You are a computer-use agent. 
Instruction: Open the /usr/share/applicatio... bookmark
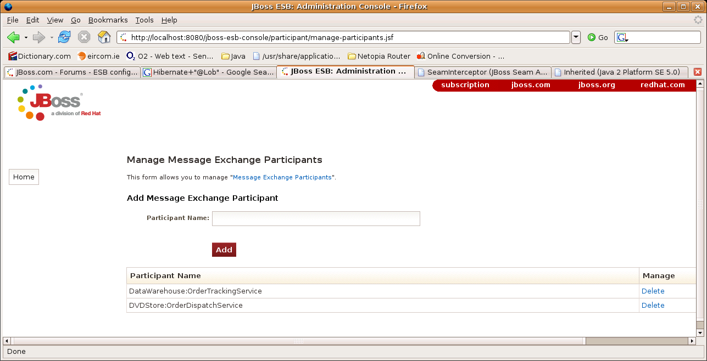[297, 56]
